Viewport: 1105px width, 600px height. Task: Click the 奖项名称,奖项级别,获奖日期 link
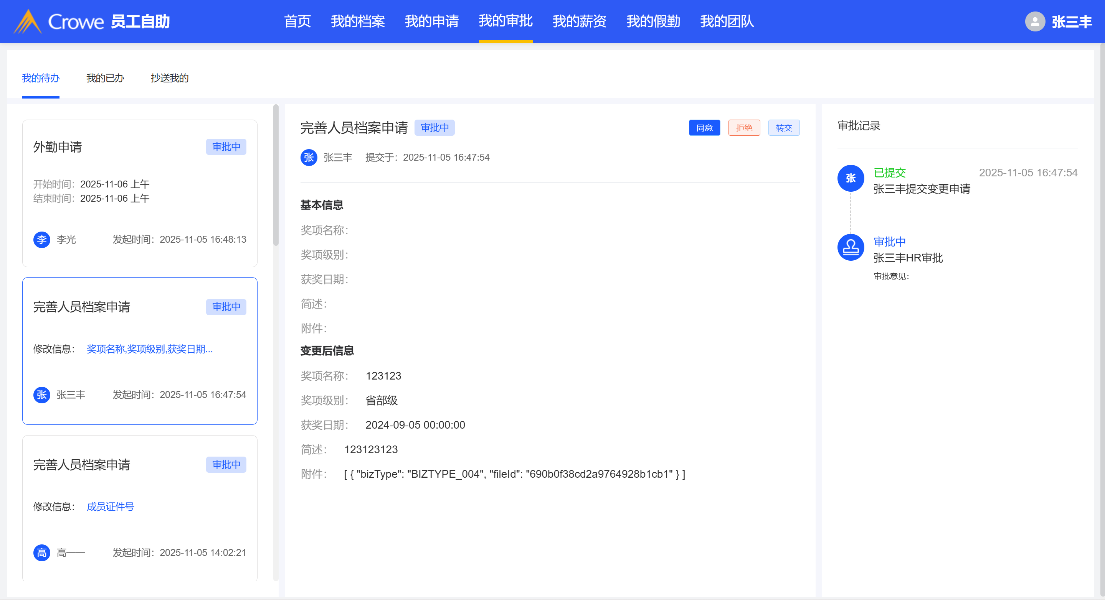pyautogui.click(x=149, y=349)
